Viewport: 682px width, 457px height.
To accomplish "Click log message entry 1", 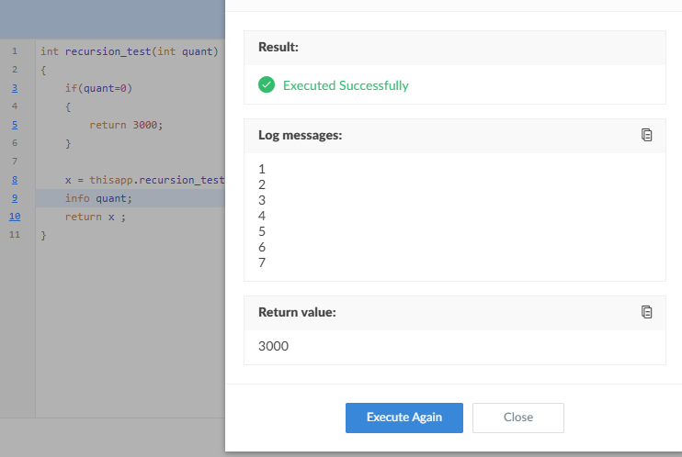I will tap(262, 169).
